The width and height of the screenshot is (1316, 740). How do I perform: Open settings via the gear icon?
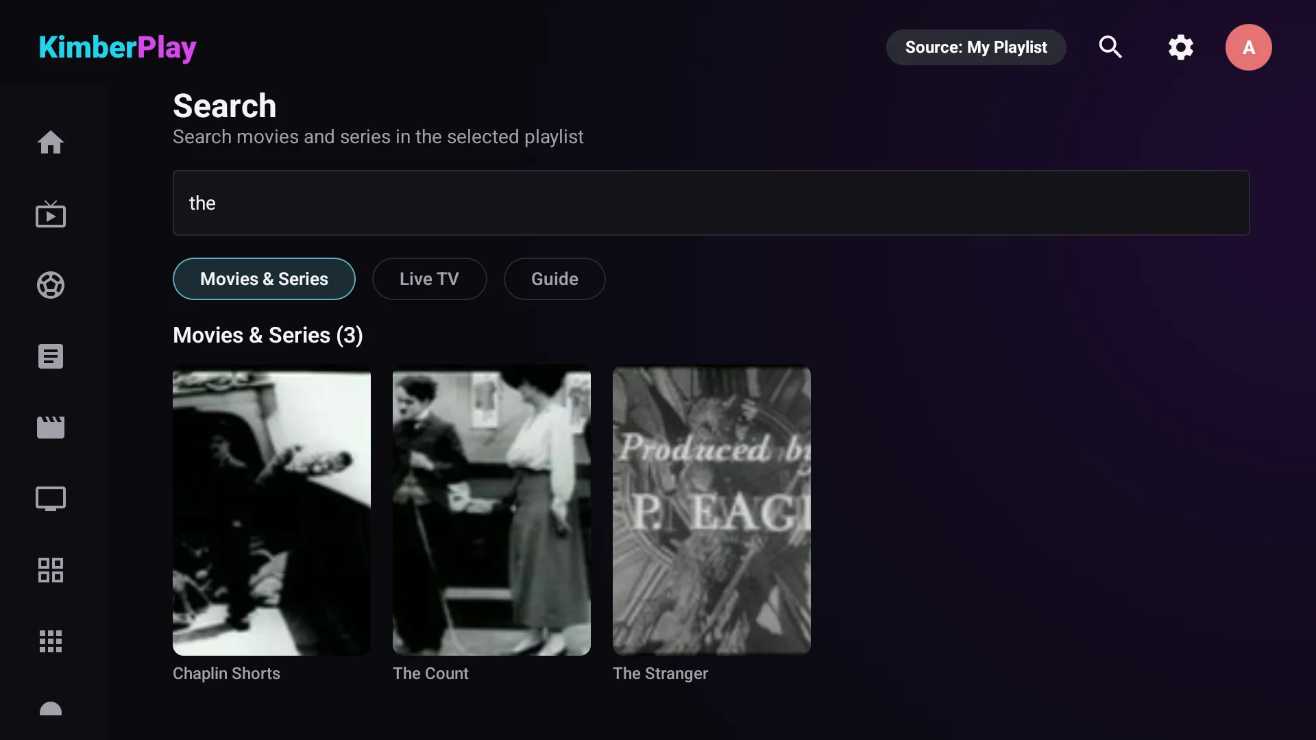1180,47
